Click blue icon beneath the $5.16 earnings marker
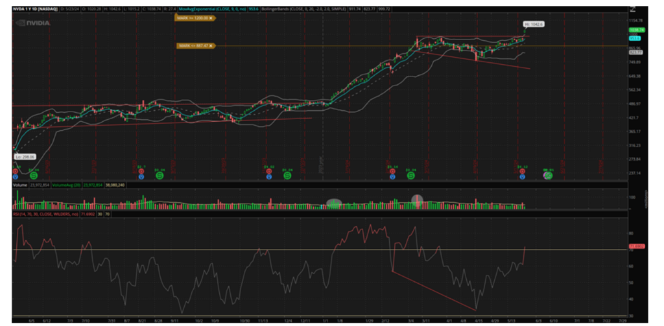664x326 pixels. (392, 176)
